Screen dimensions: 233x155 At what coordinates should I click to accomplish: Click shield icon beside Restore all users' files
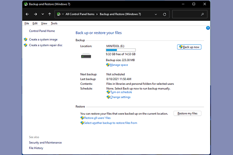pyautogui.click(x=82, y=118)
